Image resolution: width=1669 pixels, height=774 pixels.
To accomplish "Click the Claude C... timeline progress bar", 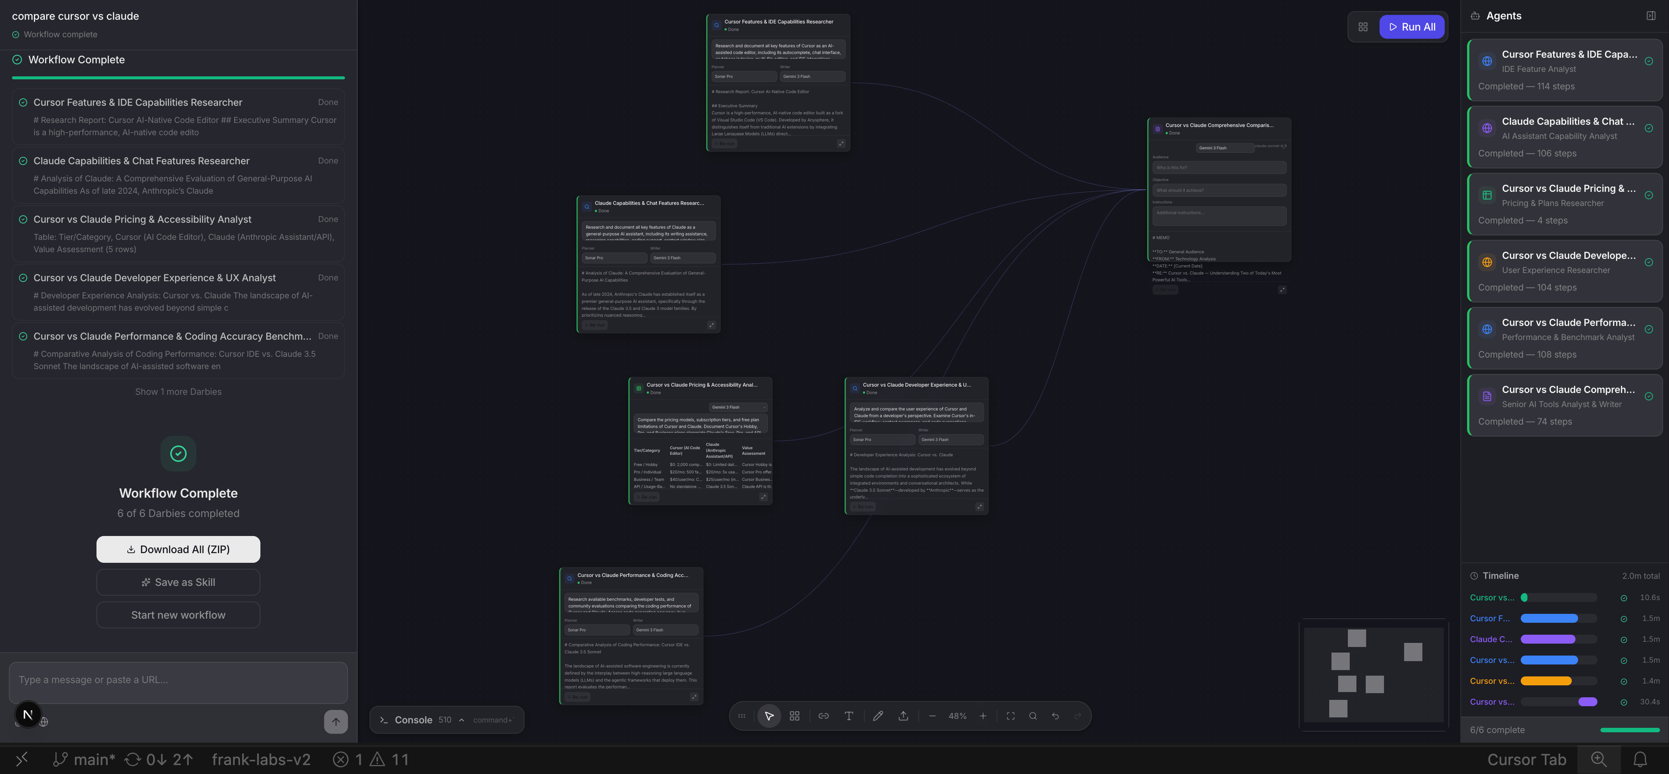I will coord(1547,639).
